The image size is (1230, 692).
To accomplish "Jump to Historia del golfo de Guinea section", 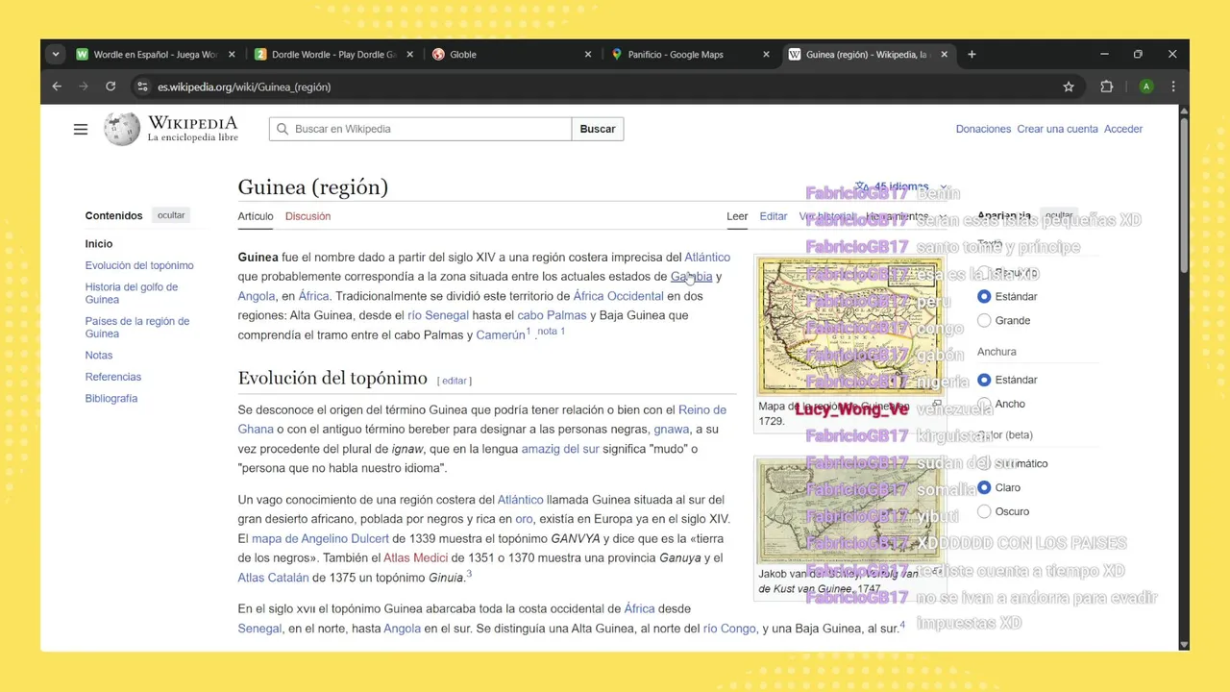I will point(131,293).
